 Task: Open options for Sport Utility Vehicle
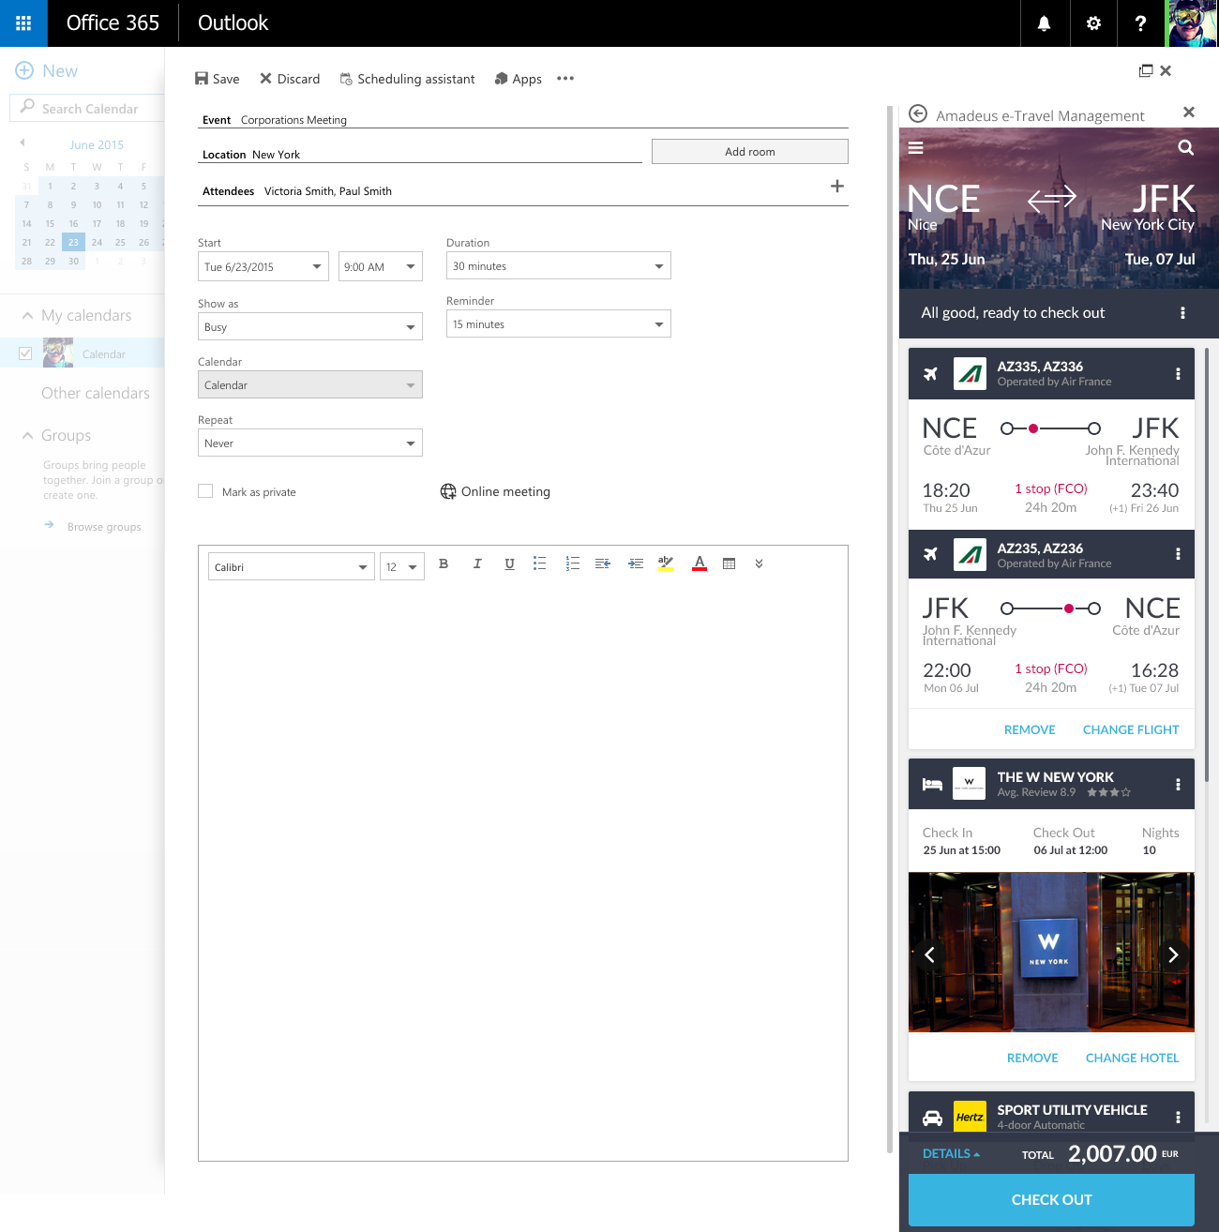pos(1178,1117)
